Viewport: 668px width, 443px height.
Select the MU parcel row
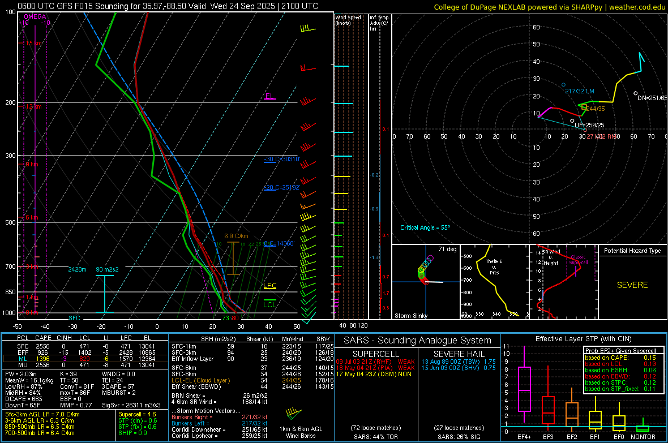point(85,365)
